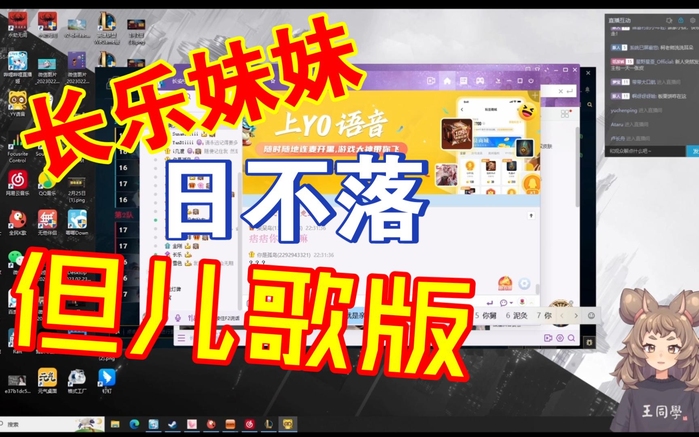Open the 哔哩哔哩直播姬 desktop shortcut
The height and width of the screenshot is (437, 699).
click(17, 68)
